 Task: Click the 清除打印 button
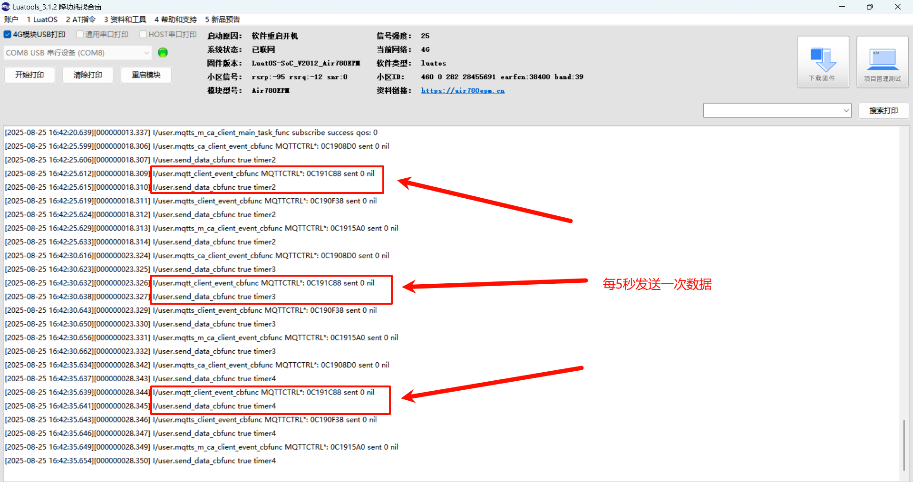(88, 75)
